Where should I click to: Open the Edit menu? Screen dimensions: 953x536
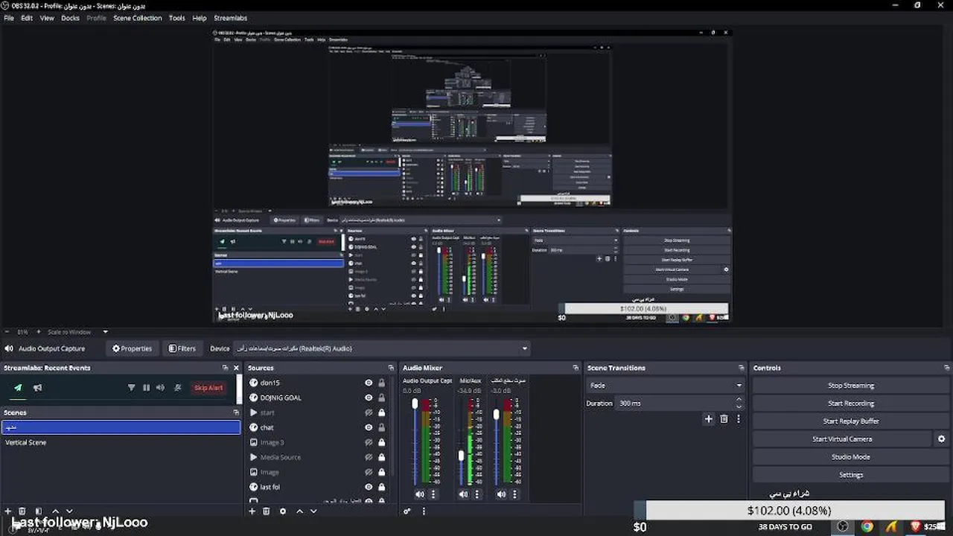pos(27,18)
